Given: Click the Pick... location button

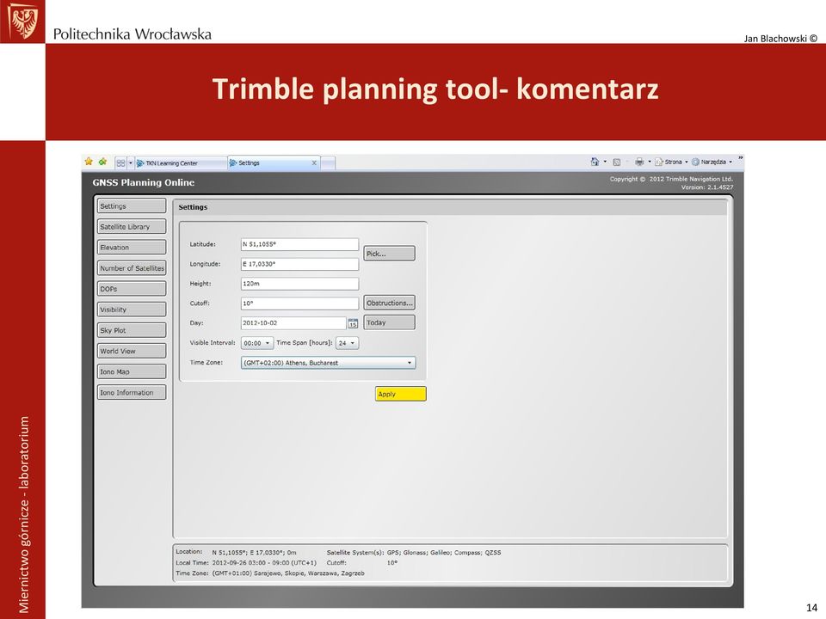Looking at the screenshot, I should (389, 253).
